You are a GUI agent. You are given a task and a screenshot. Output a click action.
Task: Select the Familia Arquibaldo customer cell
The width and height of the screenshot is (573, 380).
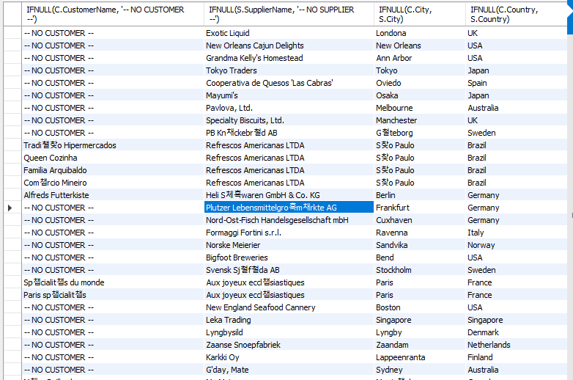click(113, 170)
